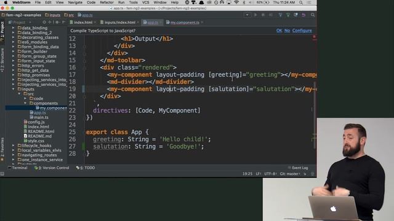Toggle the TODO tool window
394x221 pixels.
point(86,168)
